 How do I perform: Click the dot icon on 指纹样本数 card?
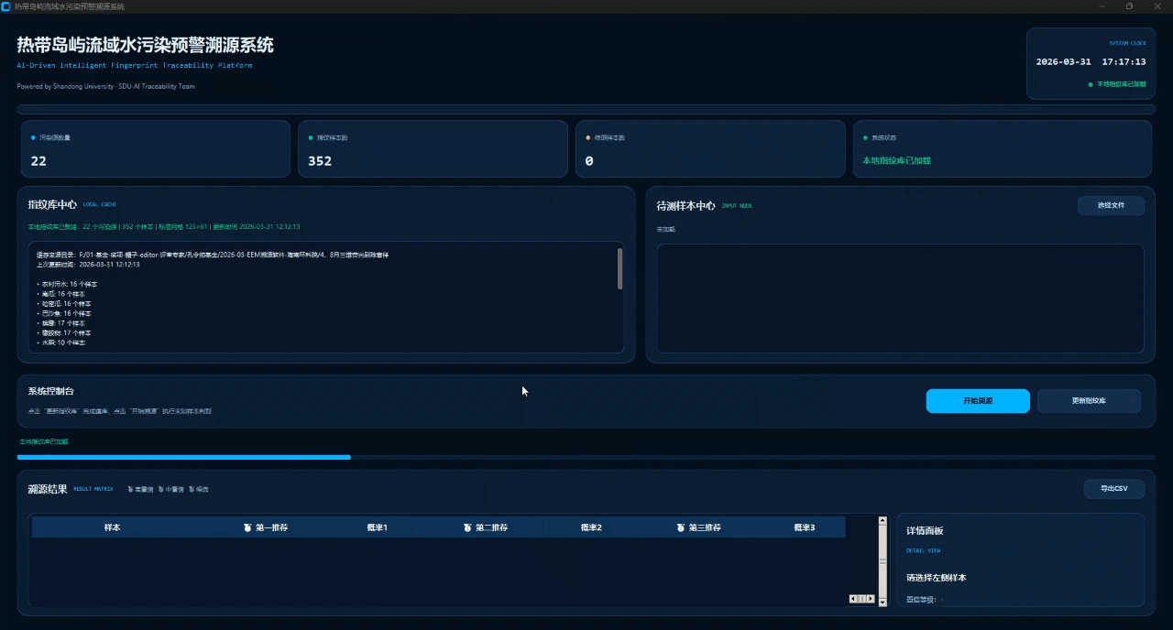(311, 137)
